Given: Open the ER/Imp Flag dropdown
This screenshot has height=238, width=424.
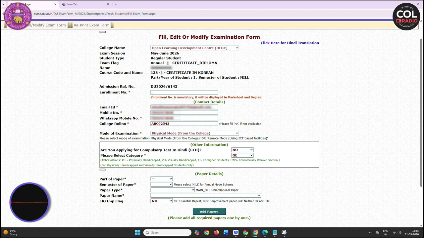Looking at the screenshot, I should pos(161,201).
